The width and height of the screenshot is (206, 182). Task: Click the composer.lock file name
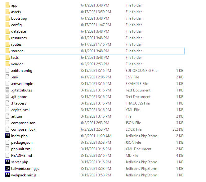point(23,129)
